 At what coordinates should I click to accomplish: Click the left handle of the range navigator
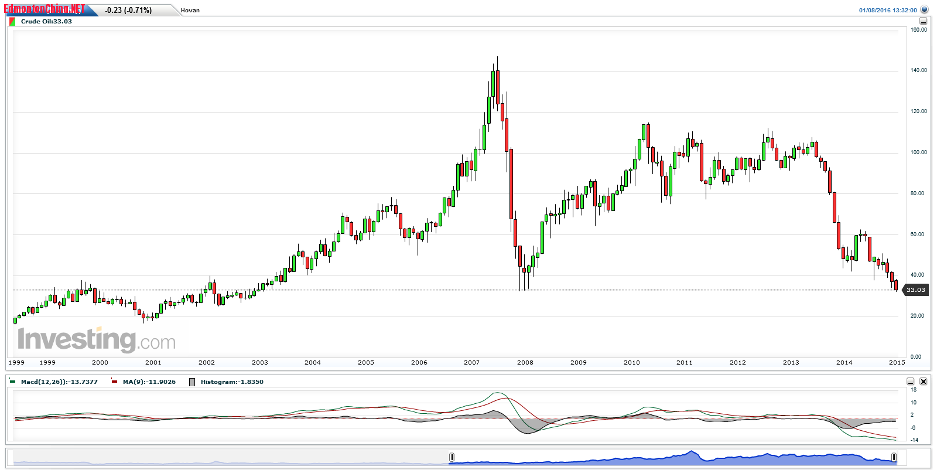(452, 457)
